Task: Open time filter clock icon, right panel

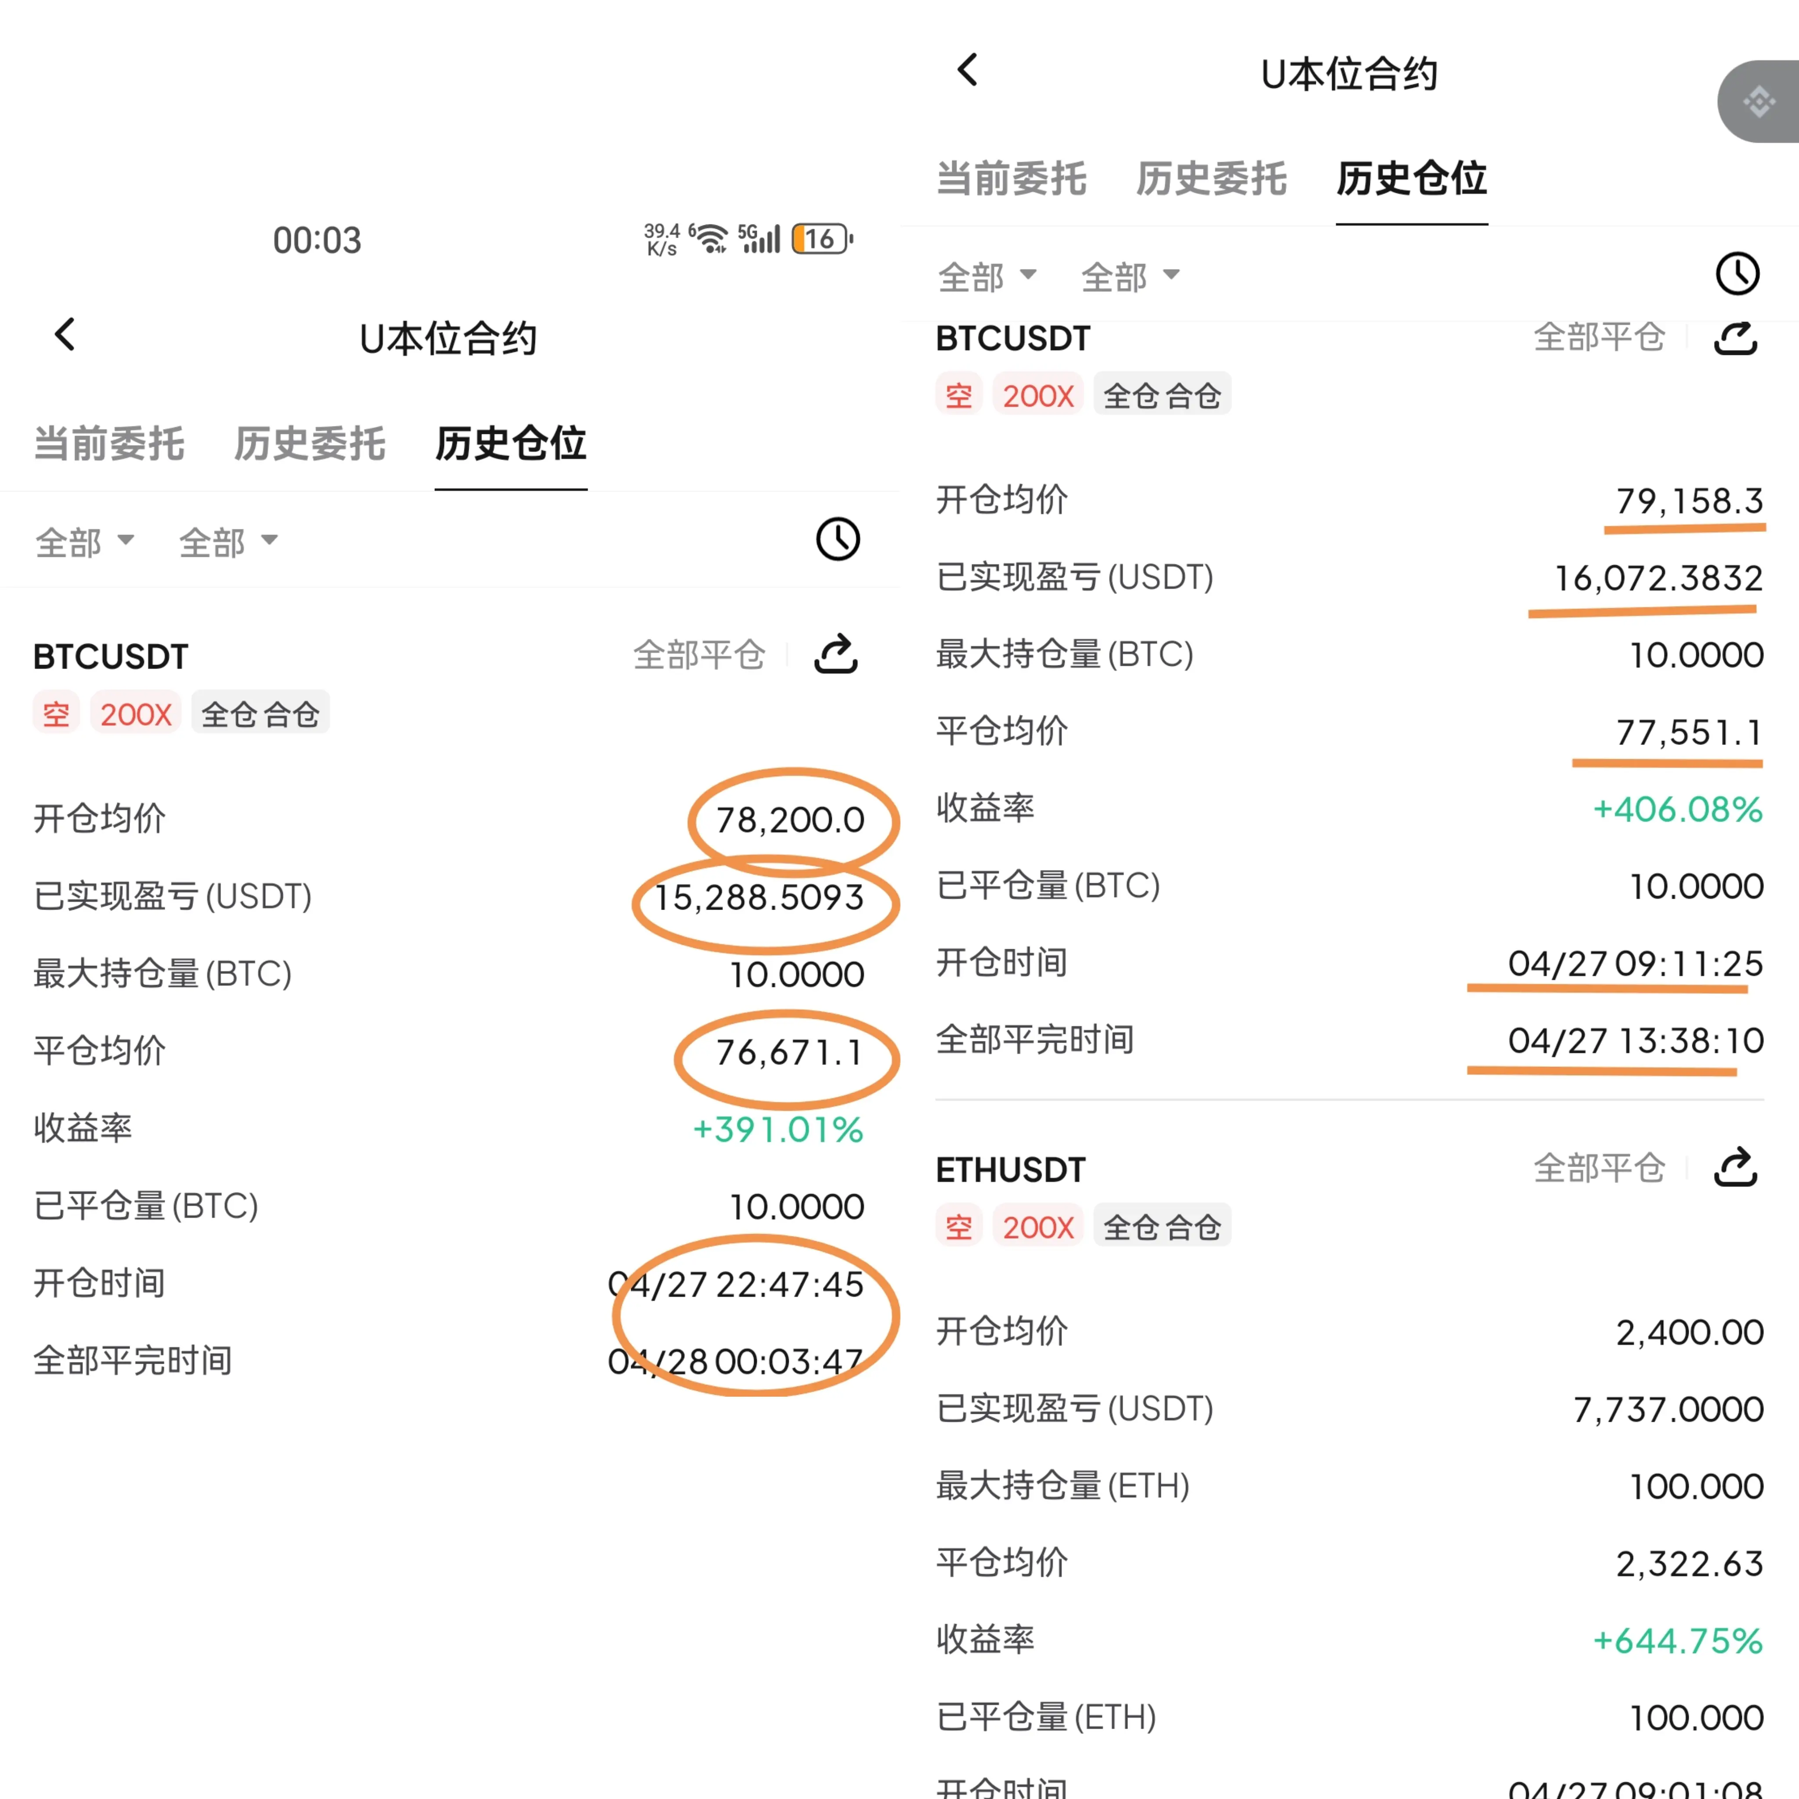Action: click(x=1737, y=274)
